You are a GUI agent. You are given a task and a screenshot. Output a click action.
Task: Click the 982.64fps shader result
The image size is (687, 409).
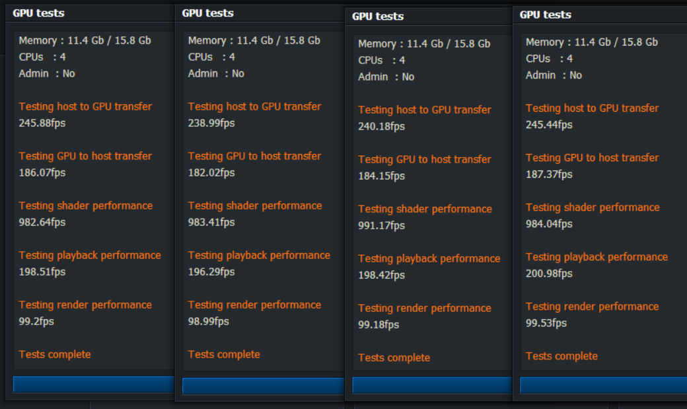click(x=42, y=222)
